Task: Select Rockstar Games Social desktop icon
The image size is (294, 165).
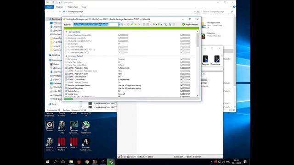Action: click(86, 144)
